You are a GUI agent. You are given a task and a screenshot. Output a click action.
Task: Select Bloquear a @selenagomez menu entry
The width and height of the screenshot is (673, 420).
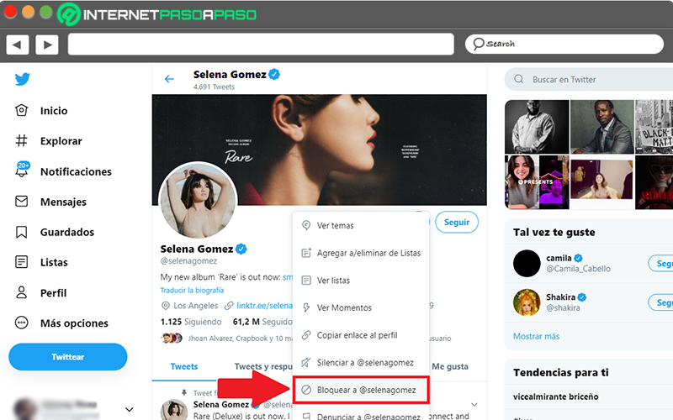(x=361, y=390)
